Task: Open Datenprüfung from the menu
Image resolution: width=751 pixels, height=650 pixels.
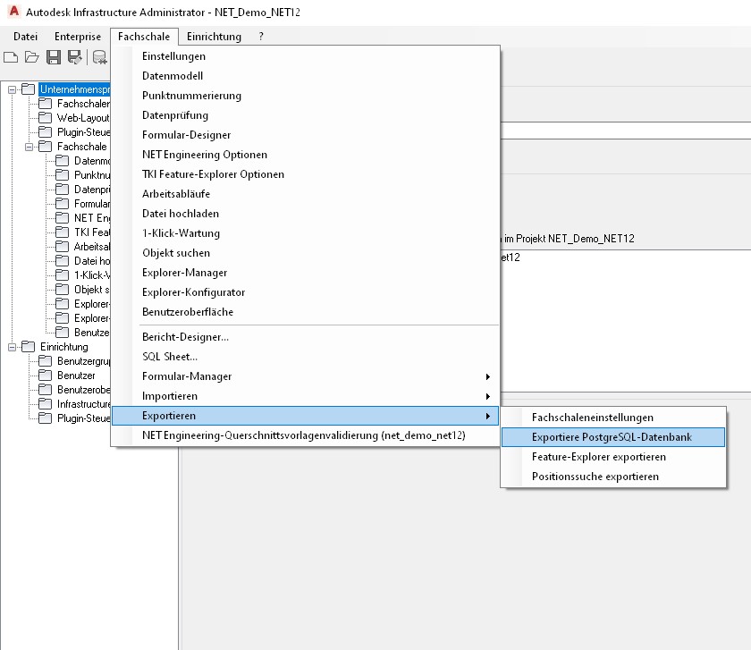Action: pyautogui.click(x=306, y=115)
